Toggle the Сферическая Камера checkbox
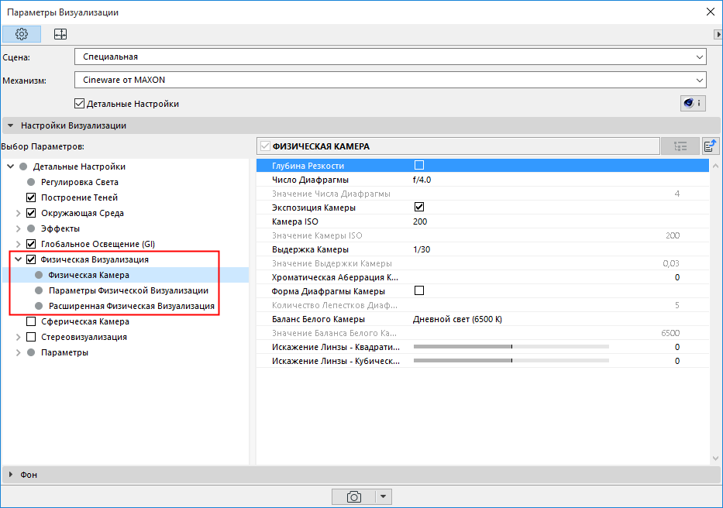The height and width of the screenshot is (508, 723). pos(31,321)
